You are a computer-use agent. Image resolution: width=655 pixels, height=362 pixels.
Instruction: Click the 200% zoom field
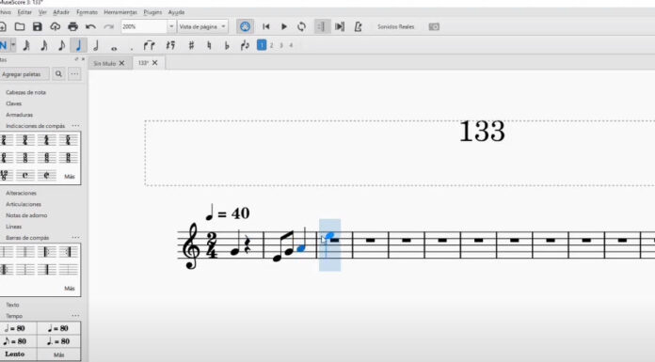pos(144,26)
